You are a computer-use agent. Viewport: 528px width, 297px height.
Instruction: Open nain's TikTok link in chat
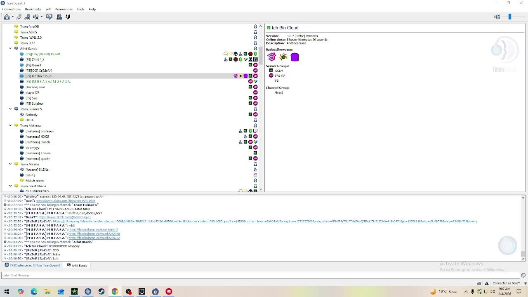[65, 201]
